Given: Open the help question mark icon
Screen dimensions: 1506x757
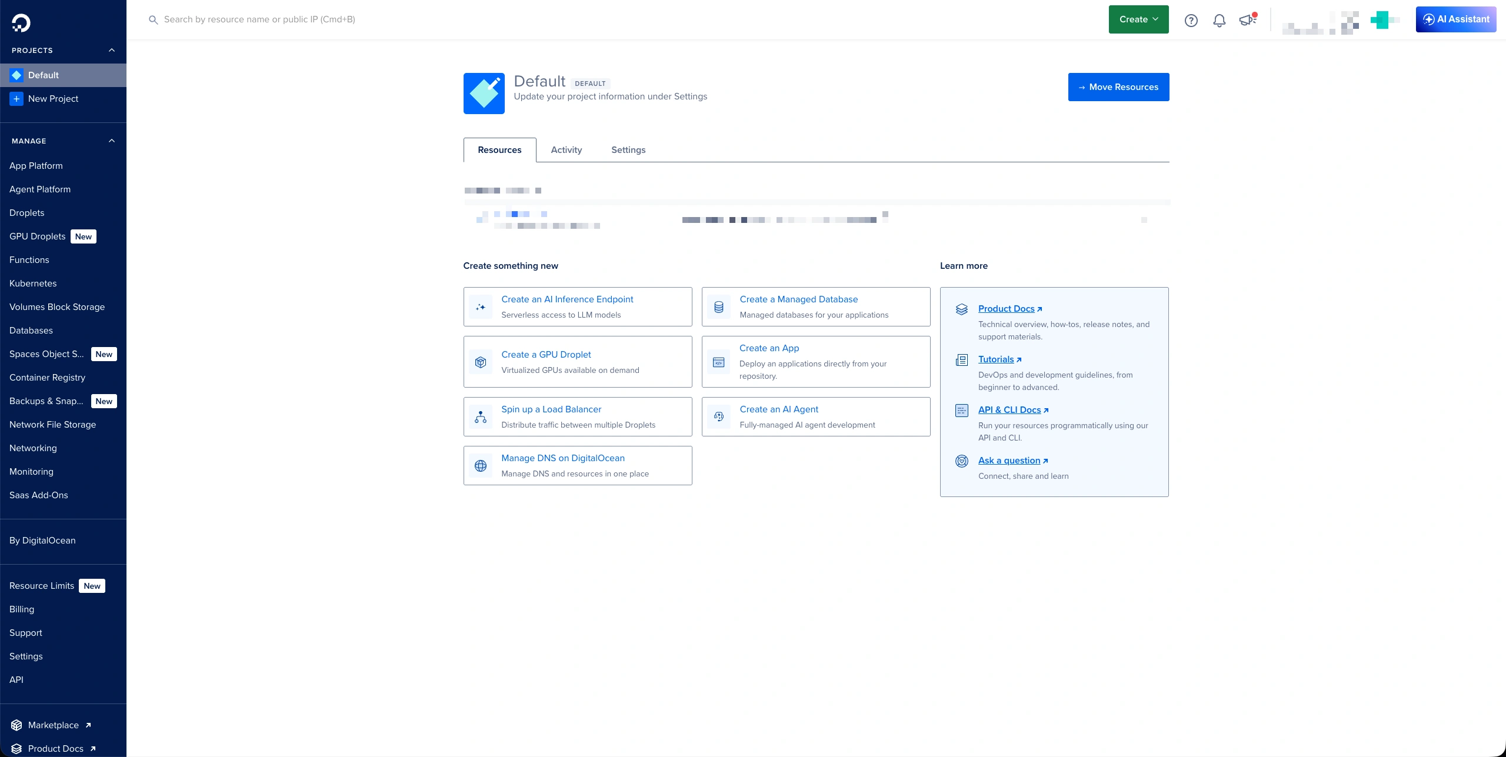Looking at the screenshot, I should click(x=1191, y=21).
